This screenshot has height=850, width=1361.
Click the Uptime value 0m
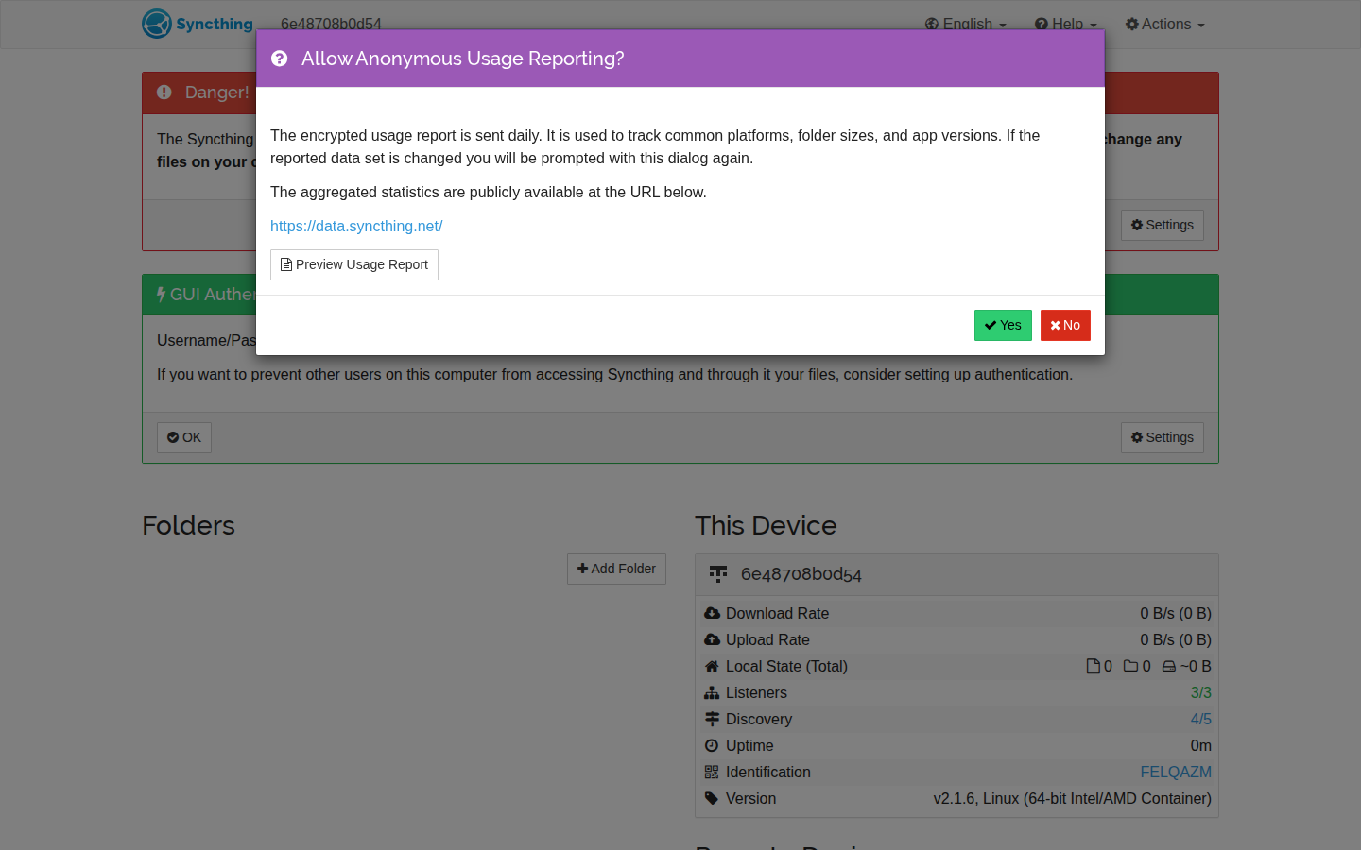coord(1200,745)
